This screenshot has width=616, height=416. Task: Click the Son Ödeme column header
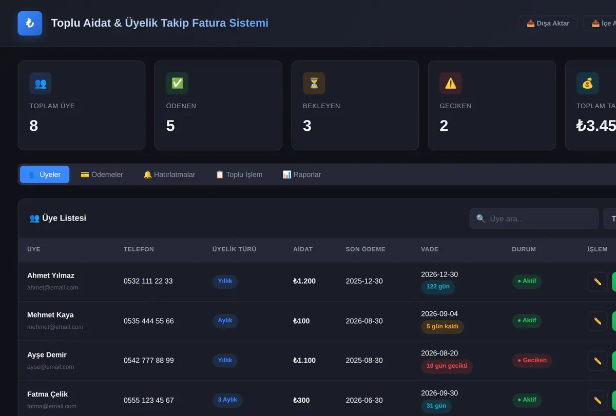[x=365, y=249]
